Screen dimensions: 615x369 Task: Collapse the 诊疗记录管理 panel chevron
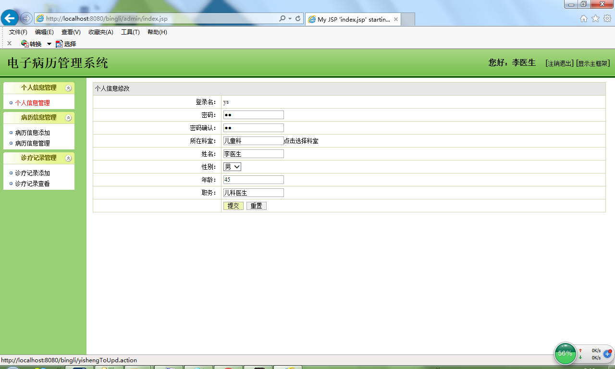[69, 158]
